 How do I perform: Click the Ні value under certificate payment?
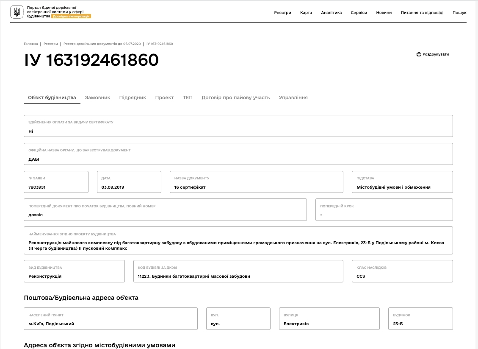pyautogui.click(x=31, y=131)
